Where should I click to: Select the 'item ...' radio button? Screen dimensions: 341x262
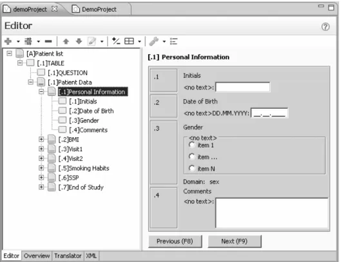[x=191, y=156]
